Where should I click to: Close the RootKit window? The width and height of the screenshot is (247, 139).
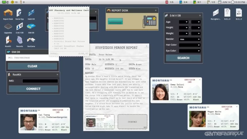57,74
